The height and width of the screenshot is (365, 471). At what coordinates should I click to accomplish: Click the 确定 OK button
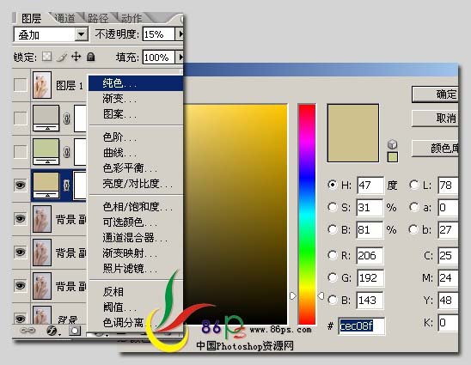tap(435, 94)
